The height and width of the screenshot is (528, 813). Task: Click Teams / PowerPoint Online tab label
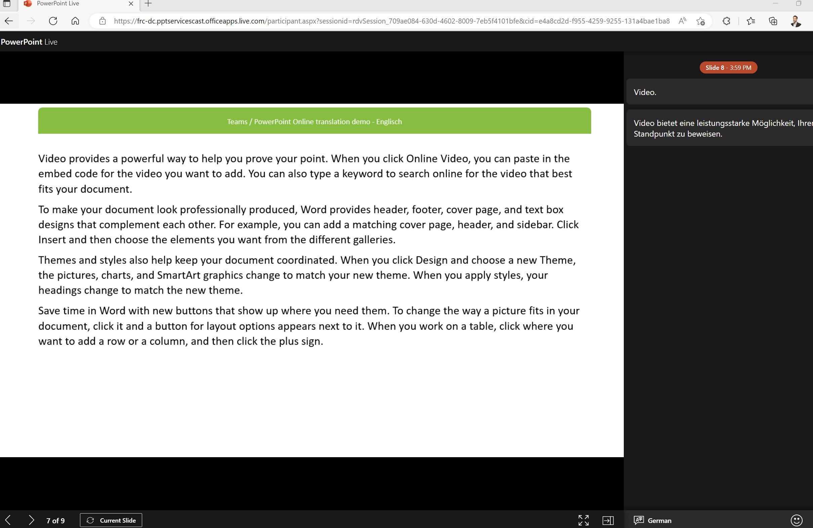tap(315, 122)
